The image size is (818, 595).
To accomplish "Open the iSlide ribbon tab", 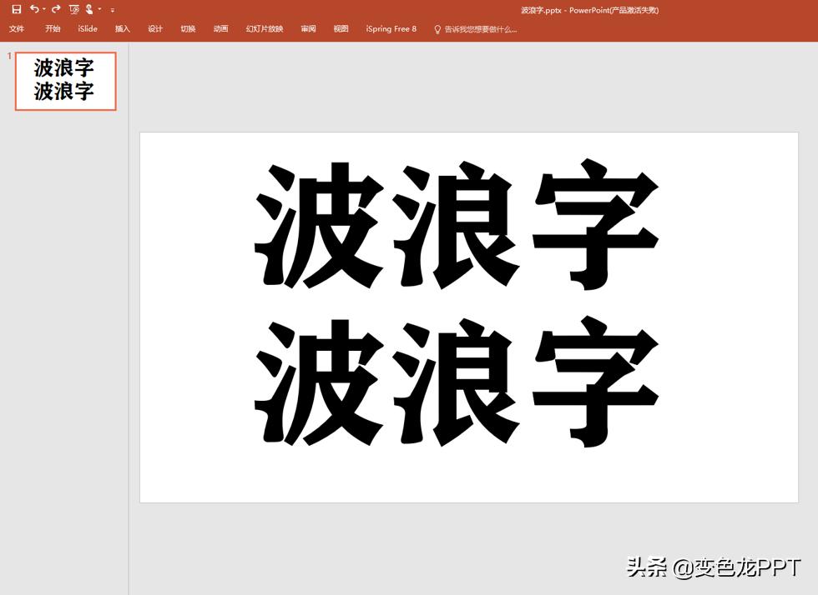I will point(87,27).
